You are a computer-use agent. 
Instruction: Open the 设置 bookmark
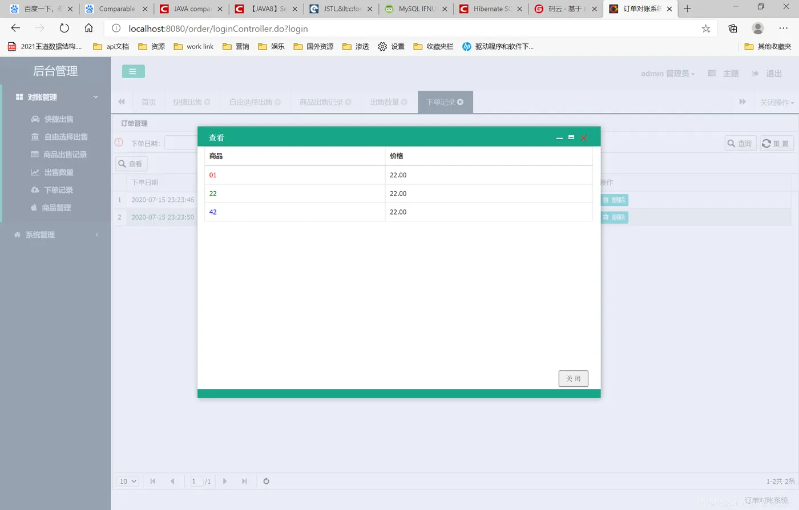coord(391,47)
